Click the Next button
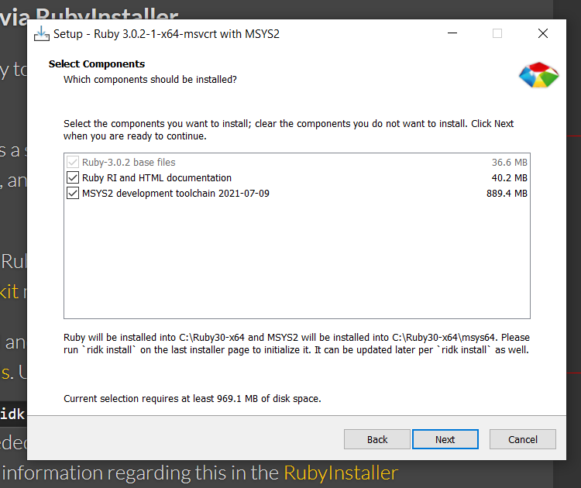The height and width of the screenshot is (488, 581). 445,439
